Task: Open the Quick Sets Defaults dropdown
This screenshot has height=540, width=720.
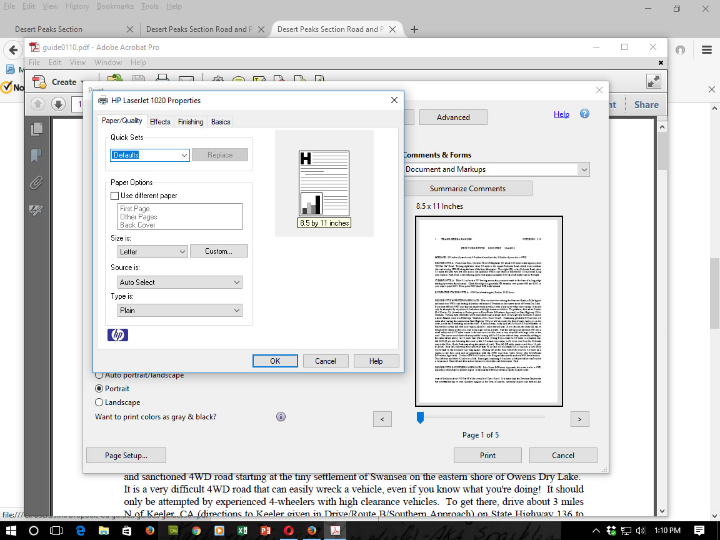Action: (150, 155)
